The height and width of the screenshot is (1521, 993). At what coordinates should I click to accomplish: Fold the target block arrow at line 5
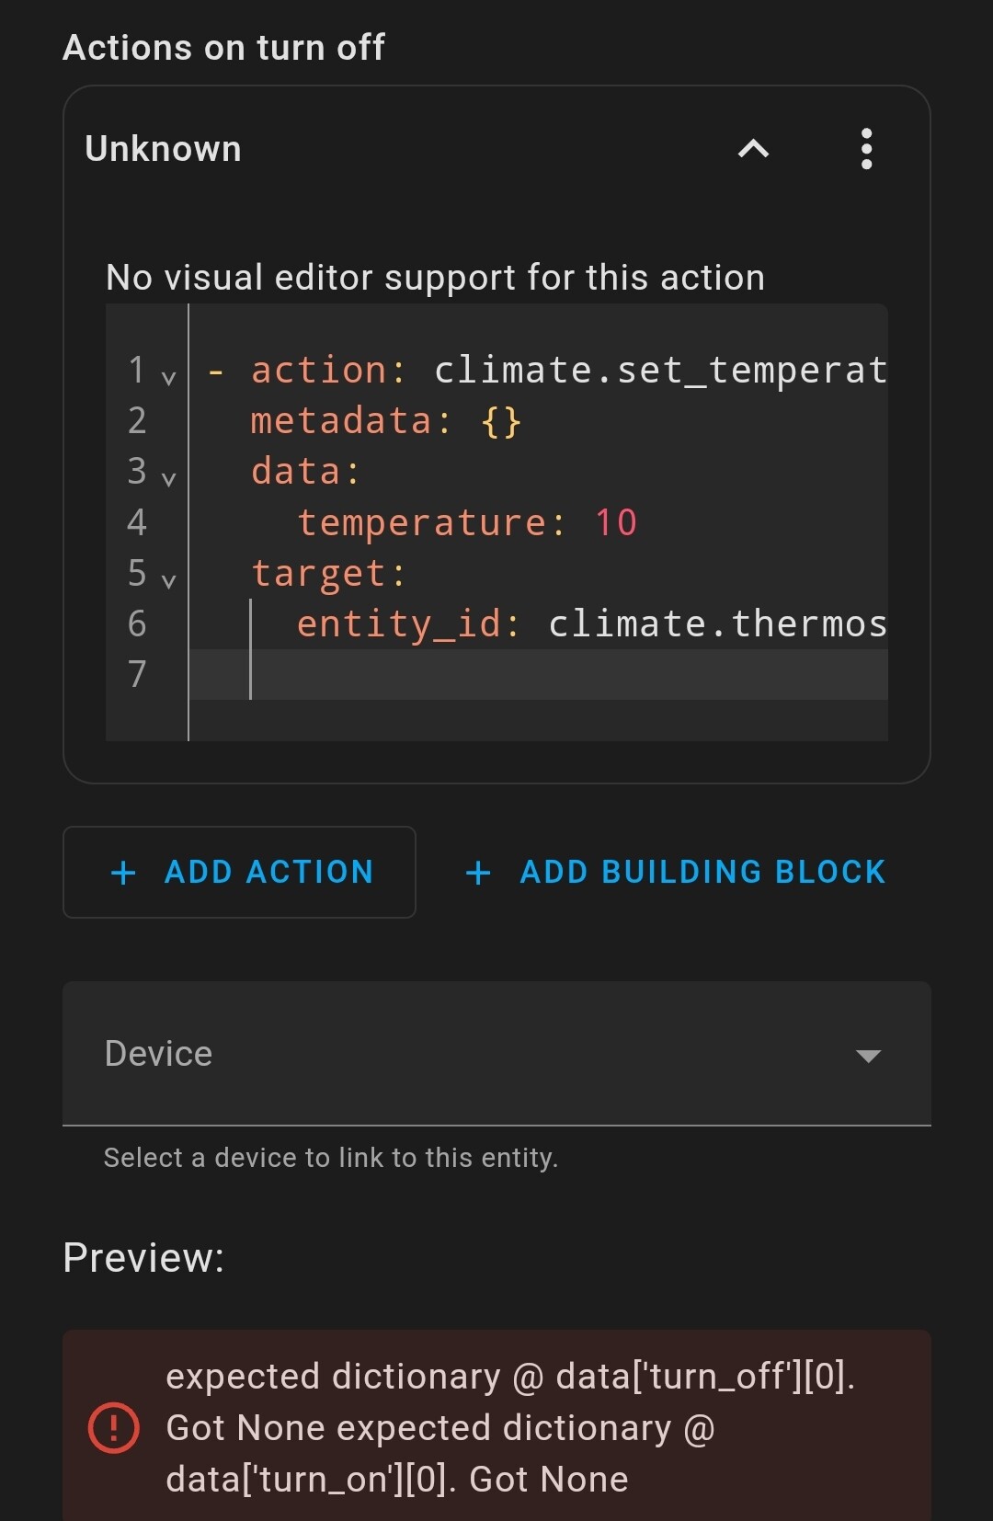coord(168,580)
